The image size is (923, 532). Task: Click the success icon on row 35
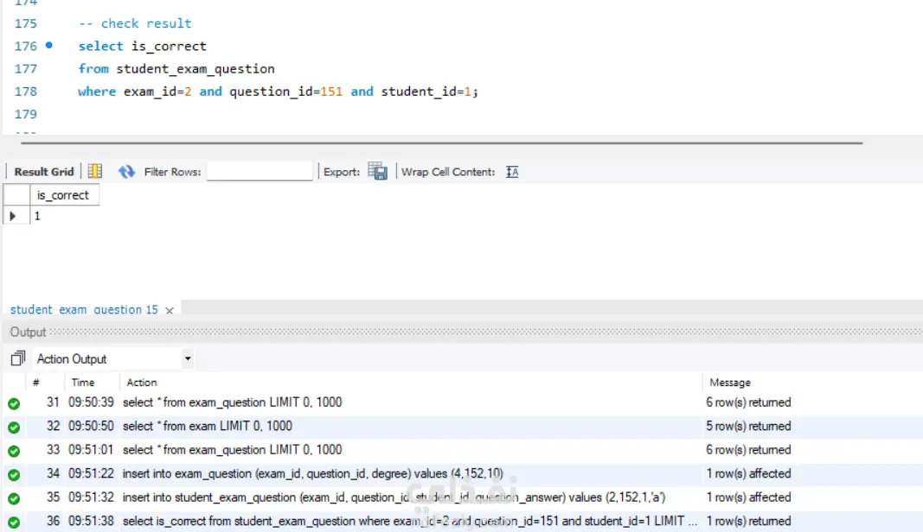(x=14, y=498)
